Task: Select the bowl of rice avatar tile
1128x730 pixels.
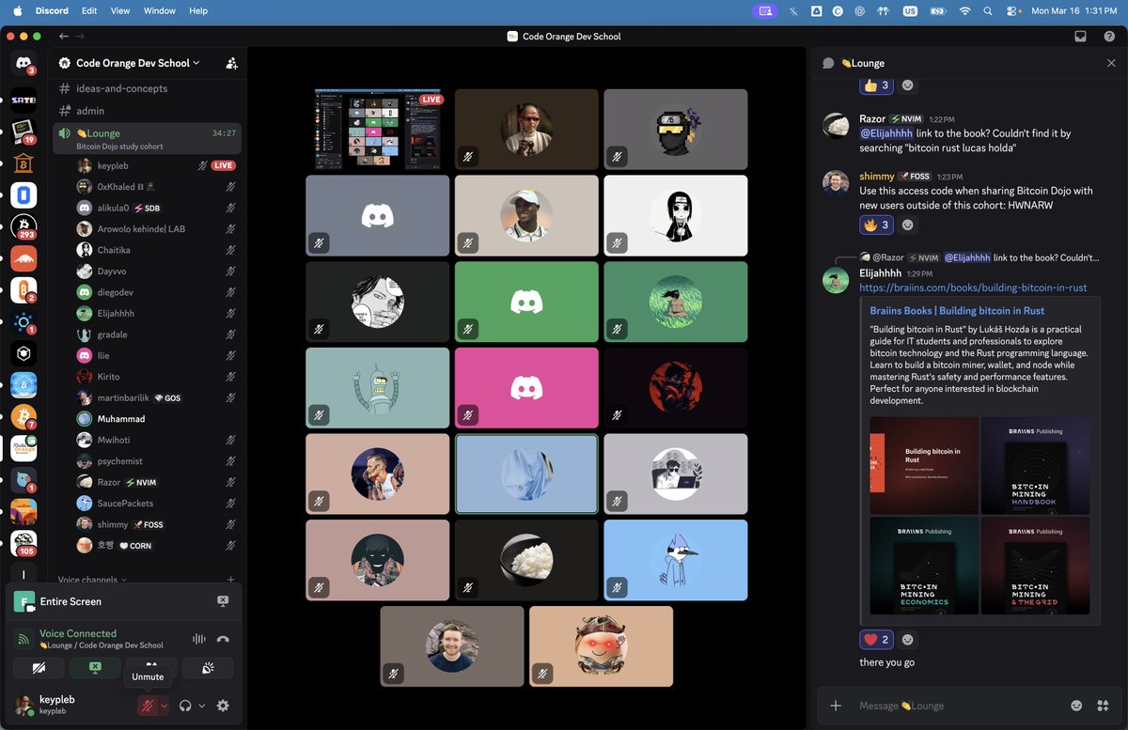Action: pos(526,561)
